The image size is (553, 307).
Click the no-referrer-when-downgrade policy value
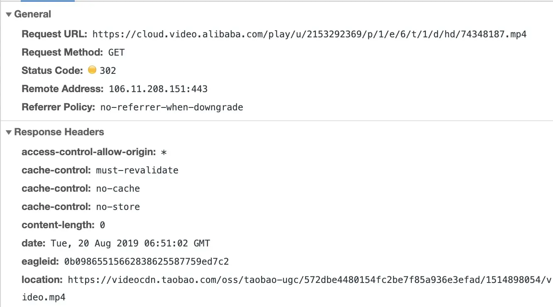click(x=172, y=107)
